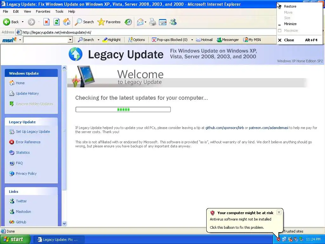325x244 pixels.
Task: Open the Mastodon link
Action: 20,212
